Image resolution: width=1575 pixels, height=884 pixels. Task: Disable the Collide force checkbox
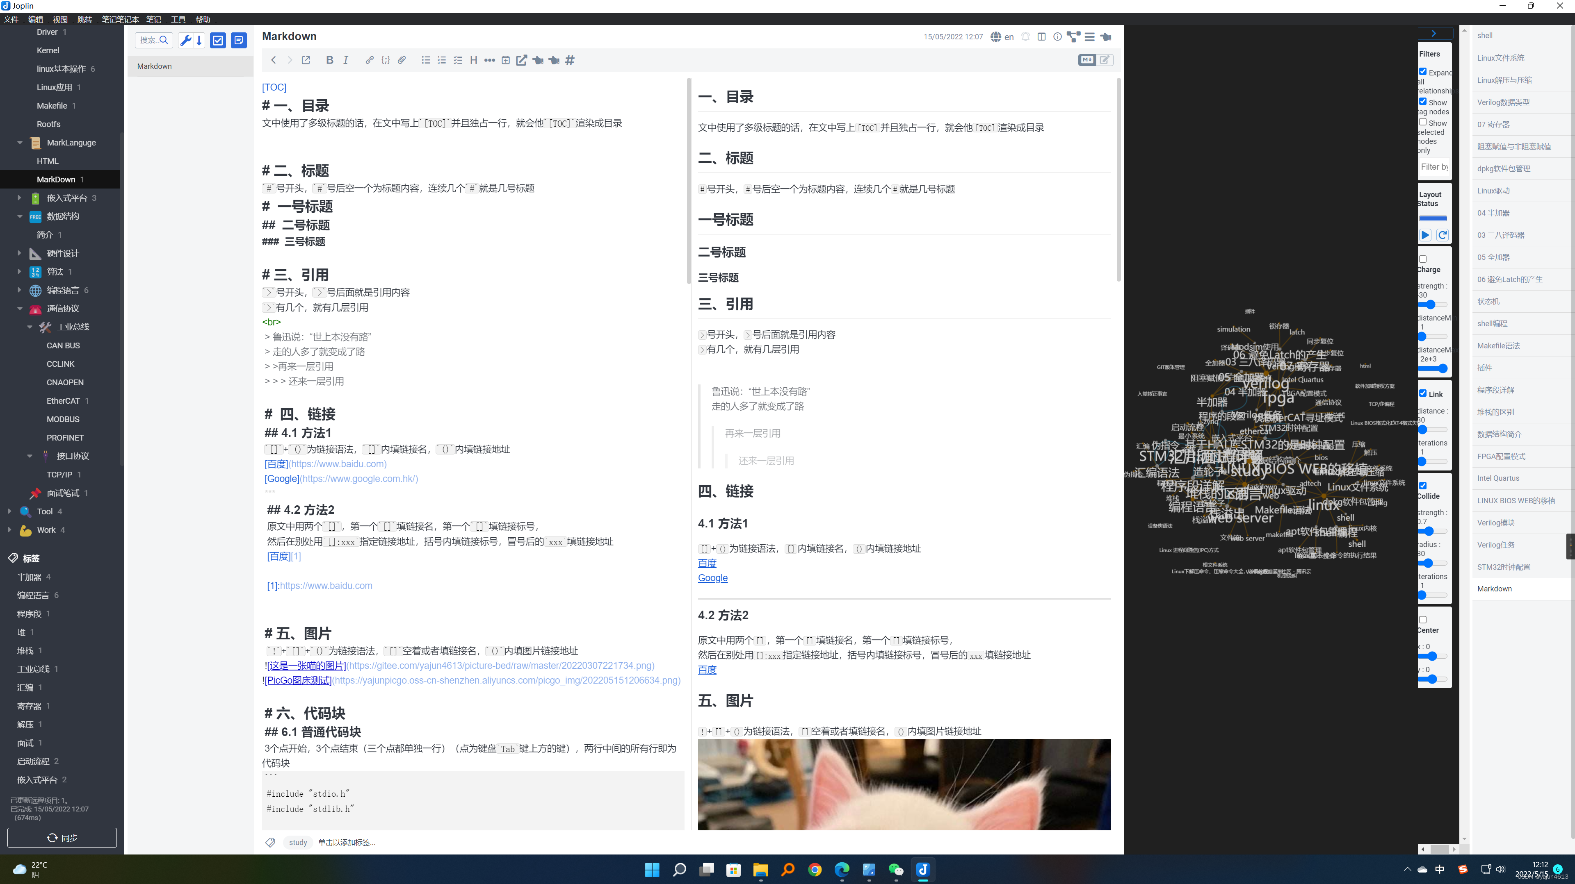[1423, 485]
